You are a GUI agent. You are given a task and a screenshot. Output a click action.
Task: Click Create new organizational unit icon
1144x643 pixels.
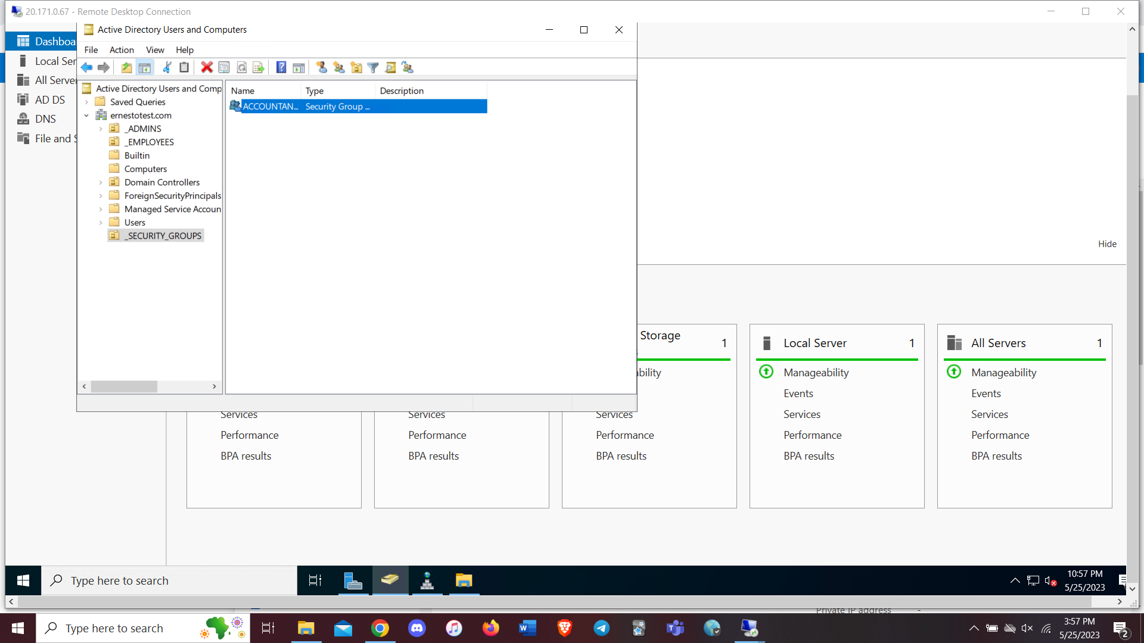(x=356, y=68)
